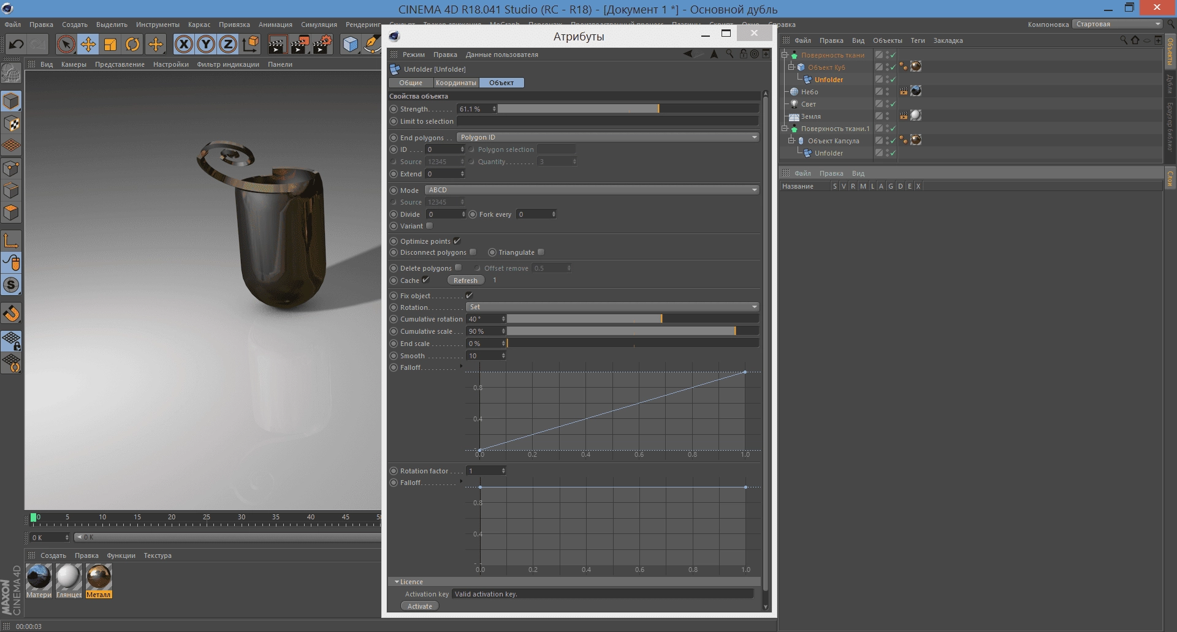Click the Activate button

point(420,606)
